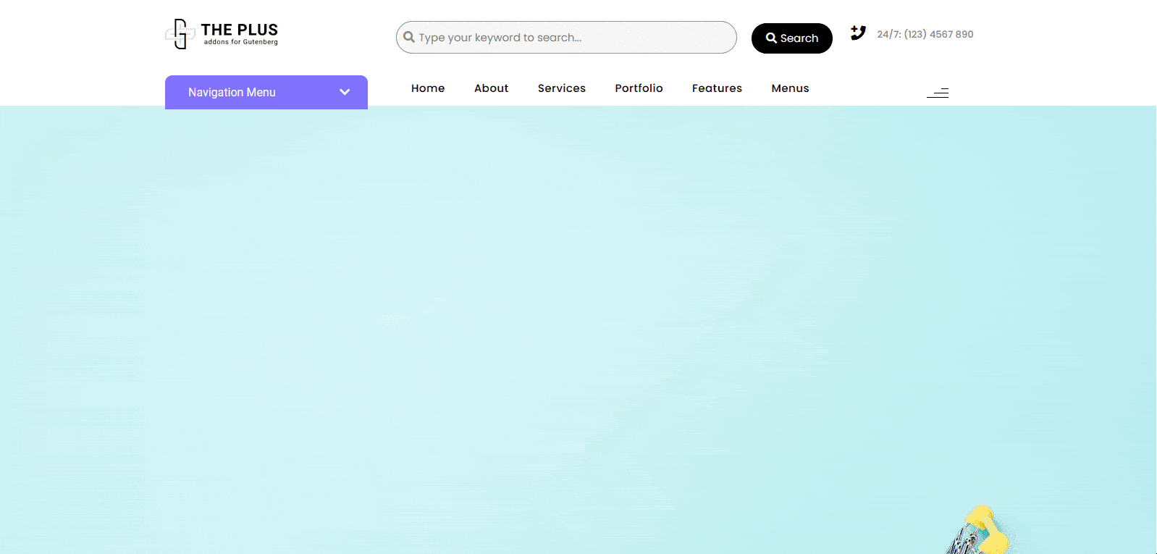Open the About menu item
The width and height of the screenshot is (1157, 554).
491,88
